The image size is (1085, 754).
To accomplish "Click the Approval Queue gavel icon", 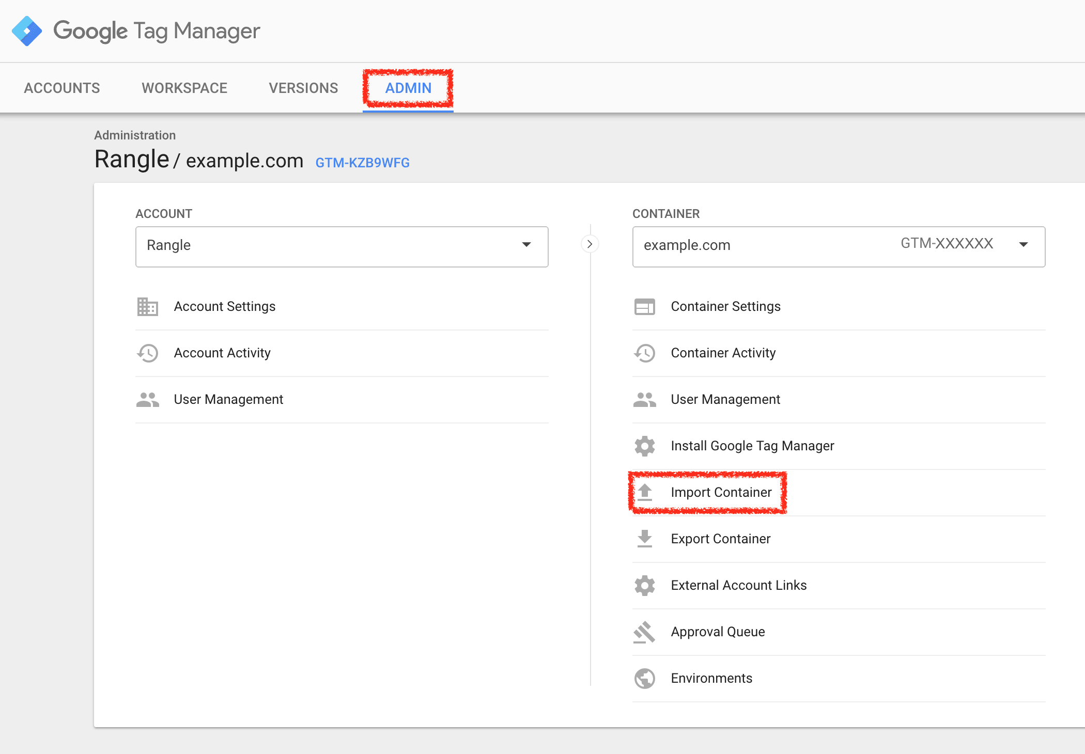I will [x=645, y=632].
